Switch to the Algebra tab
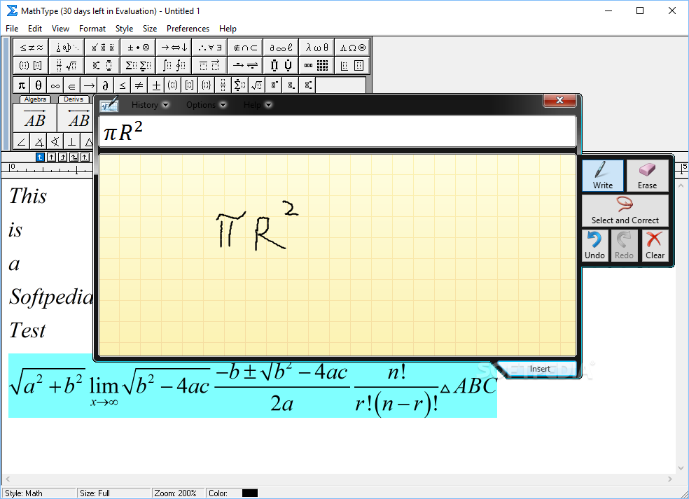Viewport: 689px width, 499px height. (x=35, y=99)
